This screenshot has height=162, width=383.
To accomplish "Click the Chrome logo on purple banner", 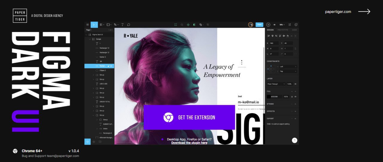I will pyautogui.click(x=168, y=117).
